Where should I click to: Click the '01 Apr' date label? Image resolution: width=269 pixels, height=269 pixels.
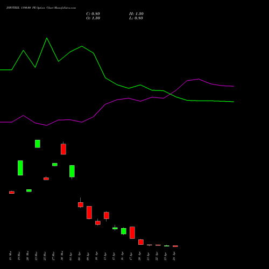(70, 256)
